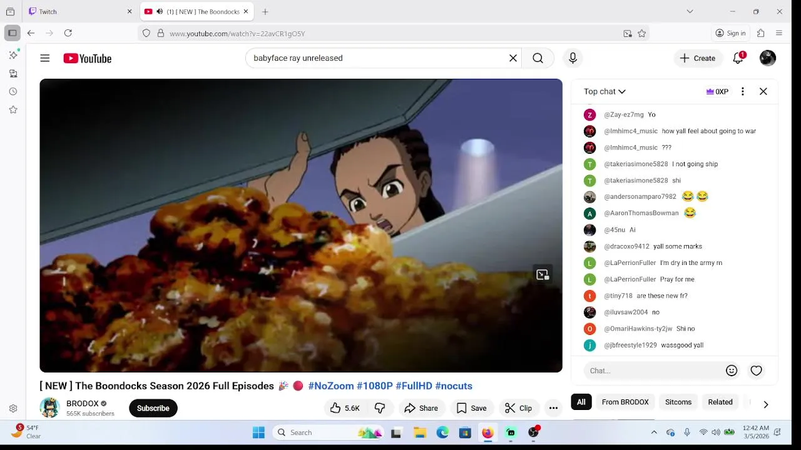
Task: Open the BRODOX channel avatar
Action: [x=49, y=408]
